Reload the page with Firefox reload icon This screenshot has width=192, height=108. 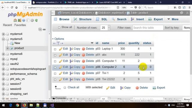tap(12, 7)
